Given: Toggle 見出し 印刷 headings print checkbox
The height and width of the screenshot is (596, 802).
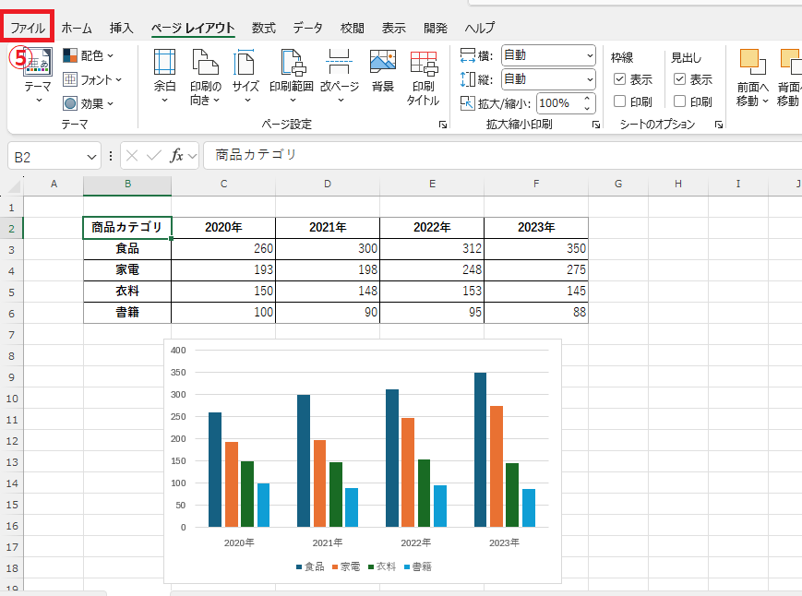Looking at the screenshot, I should 680,101.
